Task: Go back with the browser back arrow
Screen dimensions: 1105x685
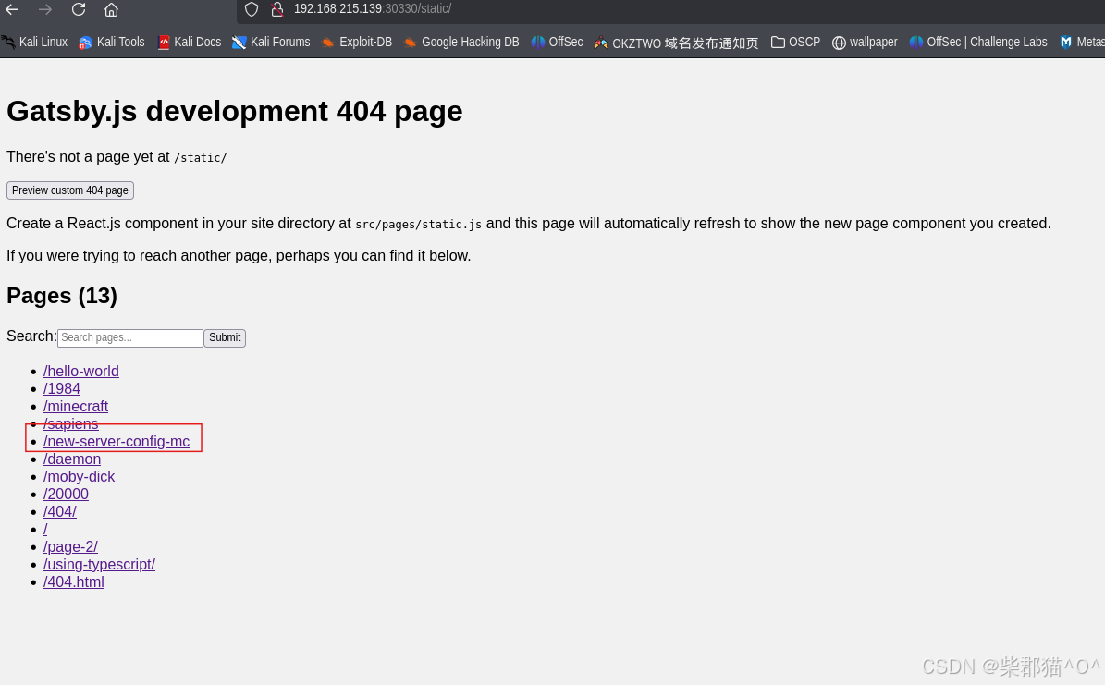Action: 12,10
